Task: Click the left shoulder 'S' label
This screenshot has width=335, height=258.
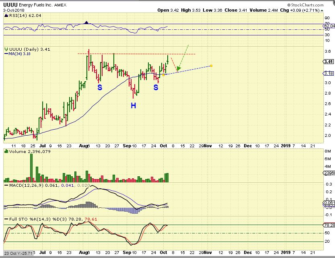Action: coord(99,87)
